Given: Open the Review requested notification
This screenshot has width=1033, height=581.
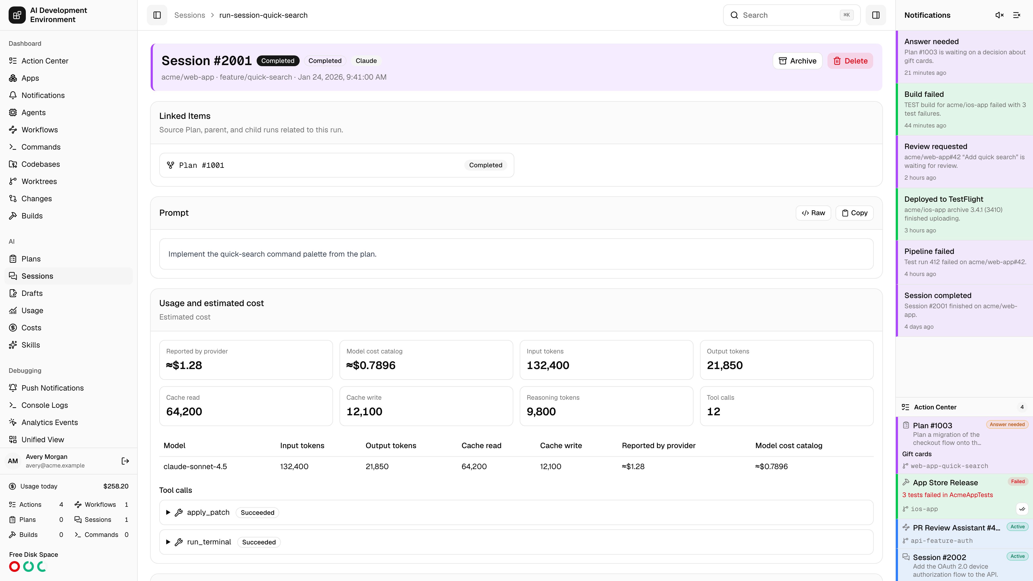Looking at the screenshot, I should pyautogui.click(x=964, y=162).
